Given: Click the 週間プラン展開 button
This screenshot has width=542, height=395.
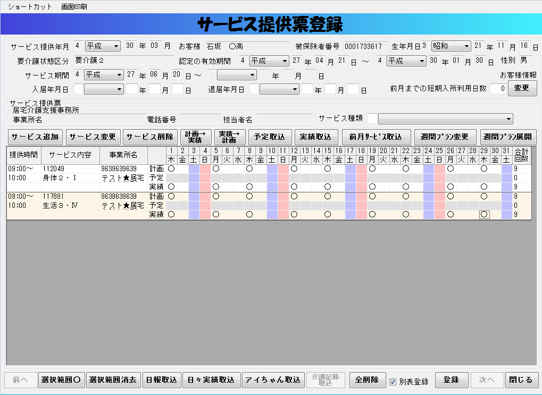Looking at the screenshot, I should coord(508,137).
